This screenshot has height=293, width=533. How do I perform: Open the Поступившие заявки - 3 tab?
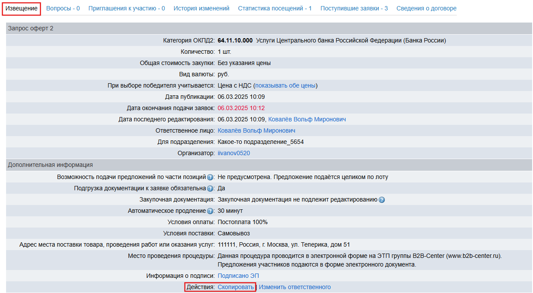tap(354, 9)
